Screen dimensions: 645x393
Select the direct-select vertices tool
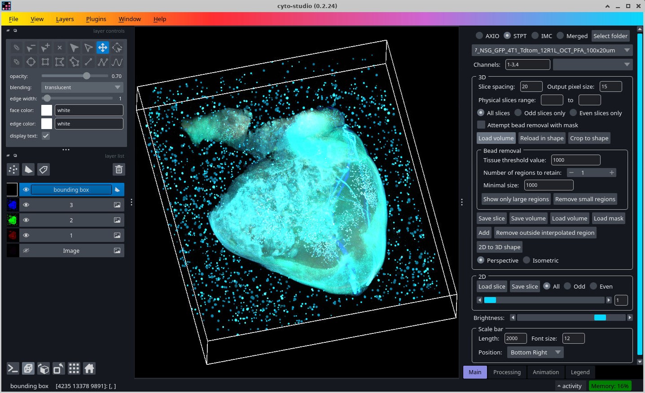pos(88,48)
